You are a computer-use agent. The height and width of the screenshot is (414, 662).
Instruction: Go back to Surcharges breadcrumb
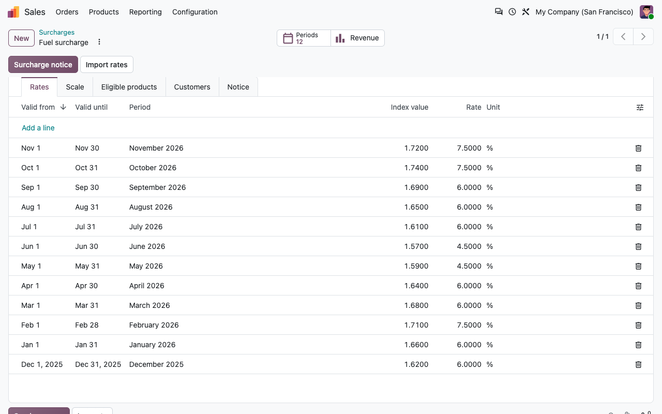(x=57, y=32)
